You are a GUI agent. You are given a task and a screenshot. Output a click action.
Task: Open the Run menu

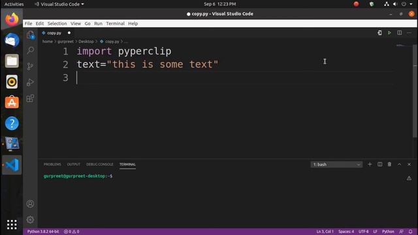point(98,23)
